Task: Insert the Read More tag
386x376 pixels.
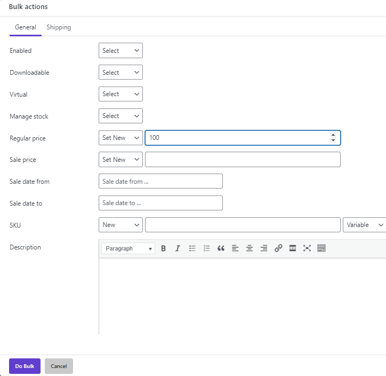Action: [293, 248]
